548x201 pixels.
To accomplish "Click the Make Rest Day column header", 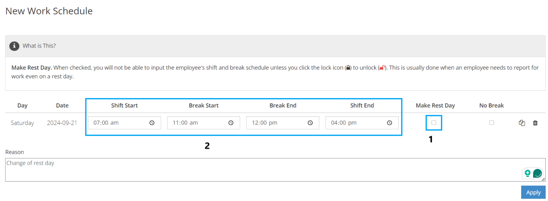I will [435, 106].
